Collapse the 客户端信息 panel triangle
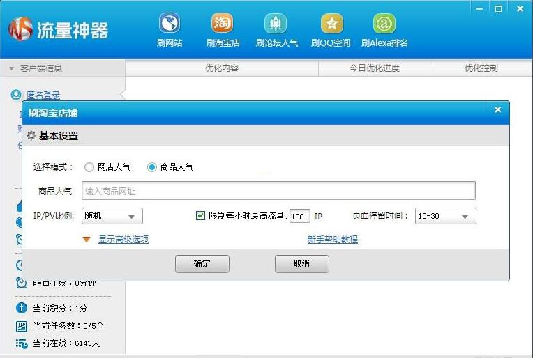Image resolution: width=533 pixels, height=358 pixels. 12,68
